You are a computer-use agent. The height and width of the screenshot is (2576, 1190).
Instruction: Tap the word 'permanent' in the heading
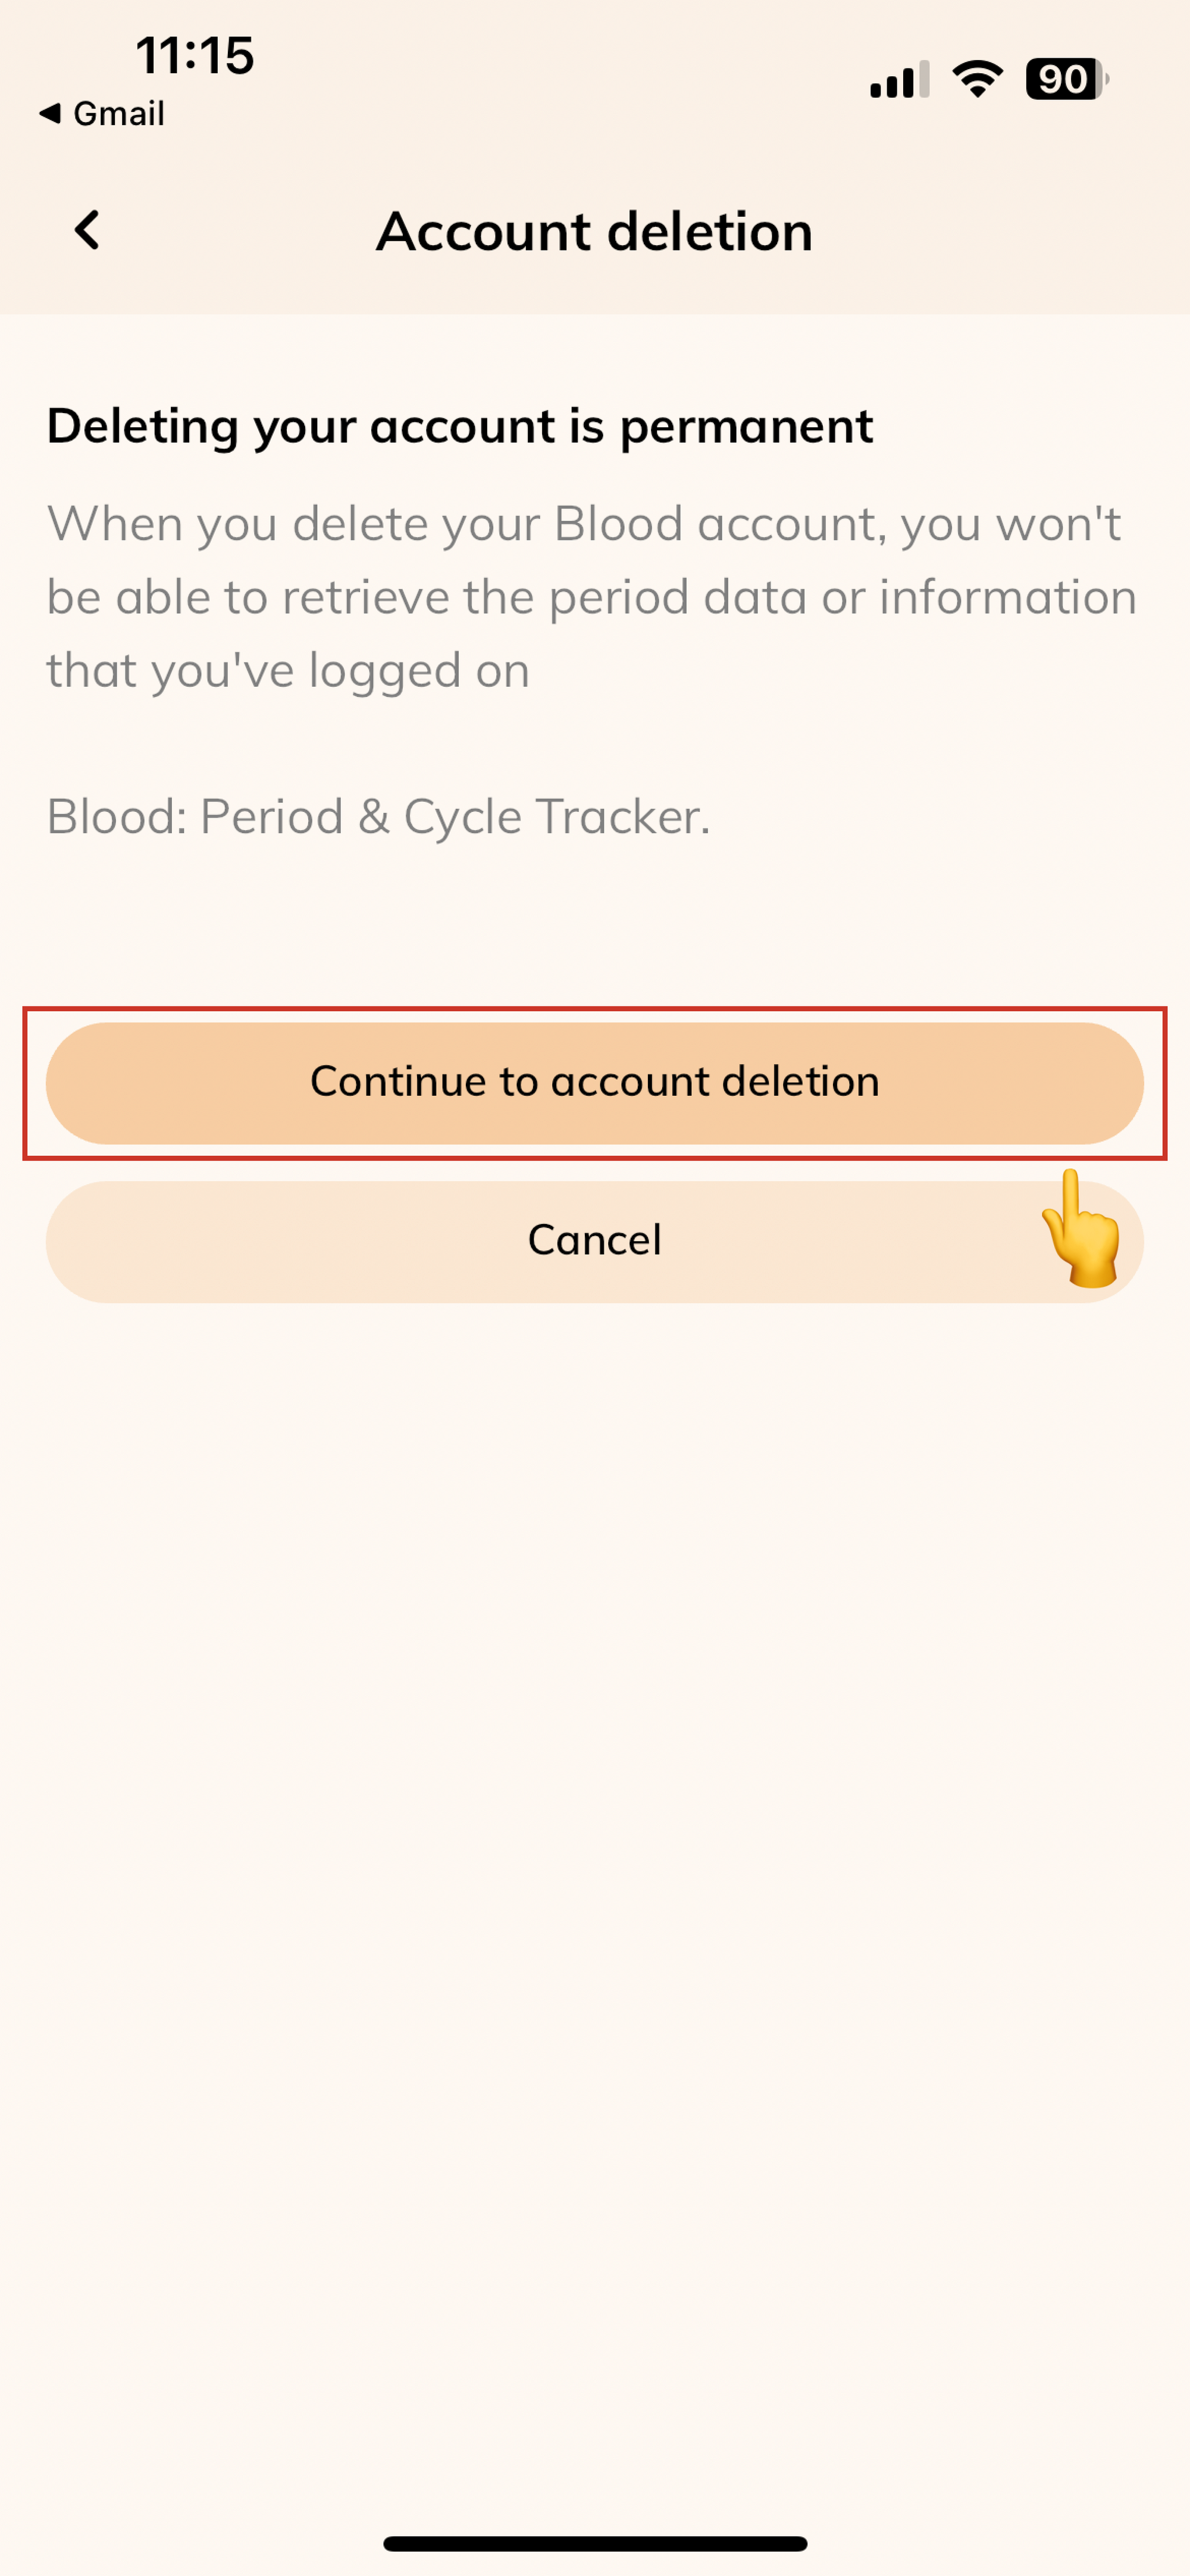tap(746, 426)
